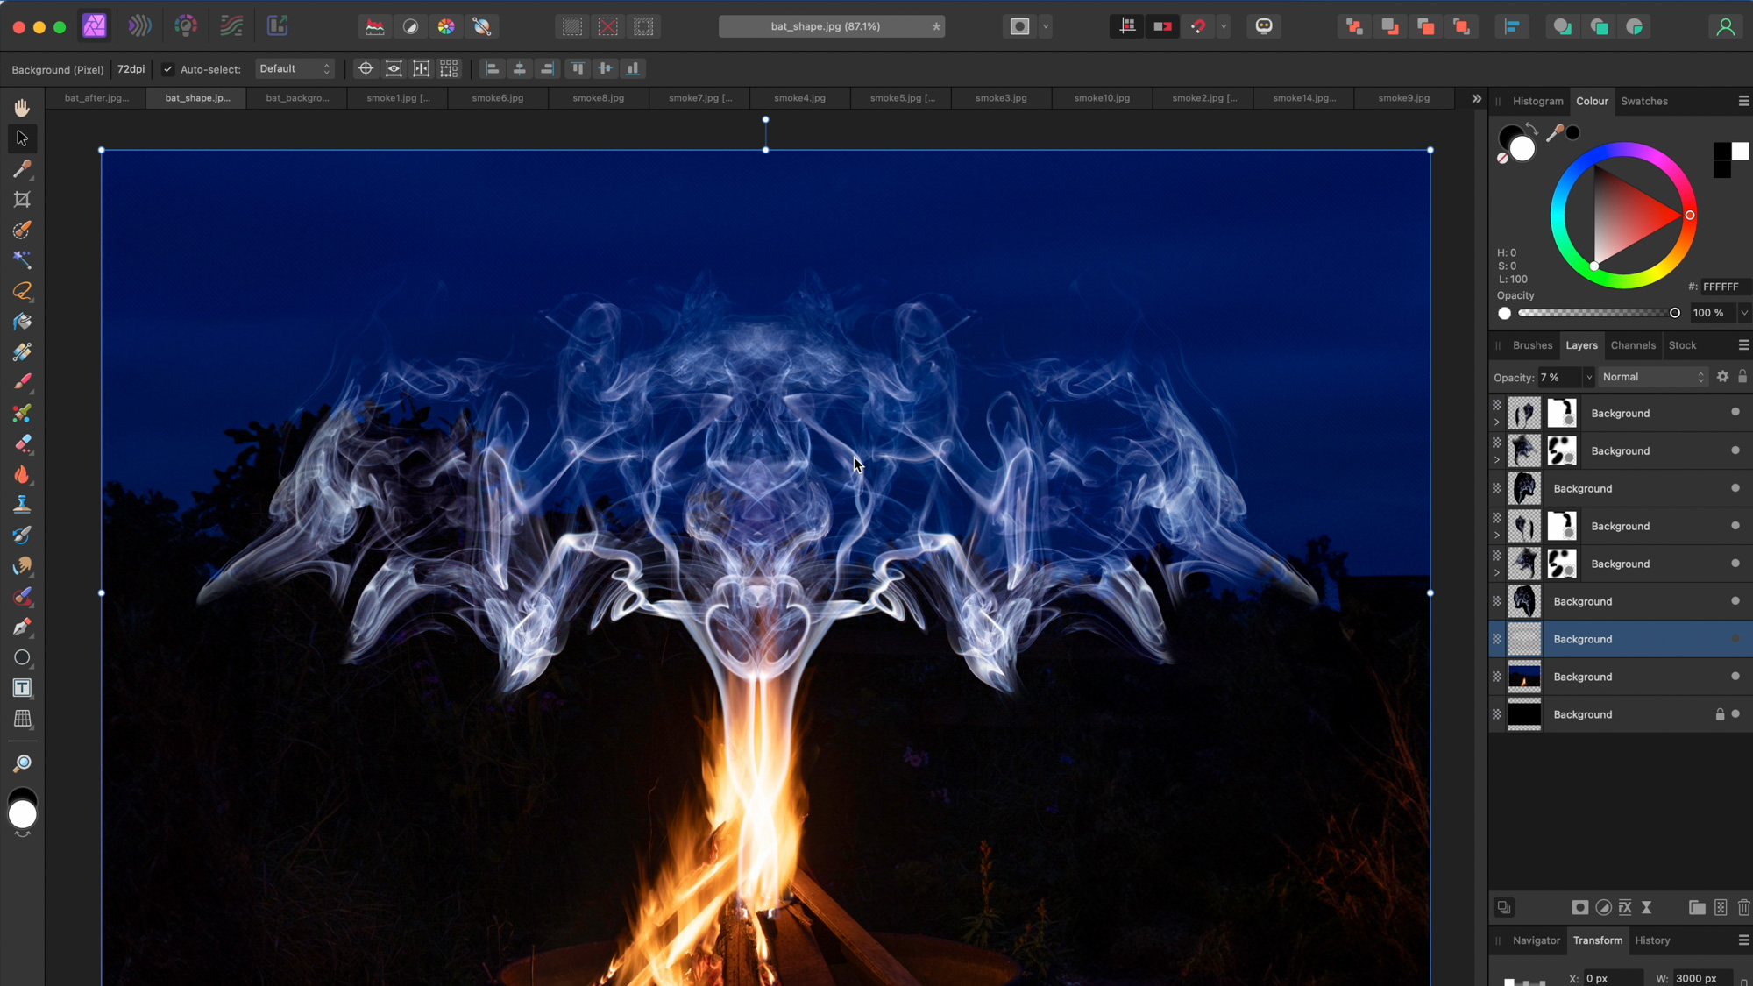Image resolution: width=1753 pixels, height=986 pixels.
Task: Select the Freehand Selection lasso tool
Action: coord(22,291)
